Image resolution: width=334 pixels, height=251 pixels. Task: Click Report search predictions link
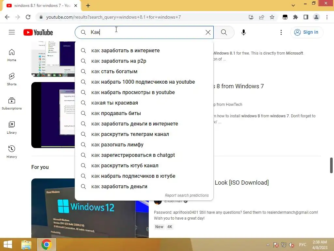[x=187, y=195]
